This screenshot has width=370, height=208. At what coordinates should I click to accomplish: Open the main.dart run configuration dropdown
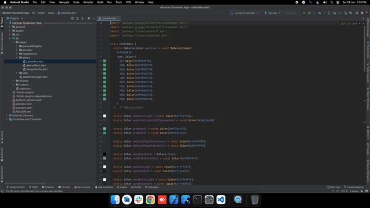pos(272,13)
